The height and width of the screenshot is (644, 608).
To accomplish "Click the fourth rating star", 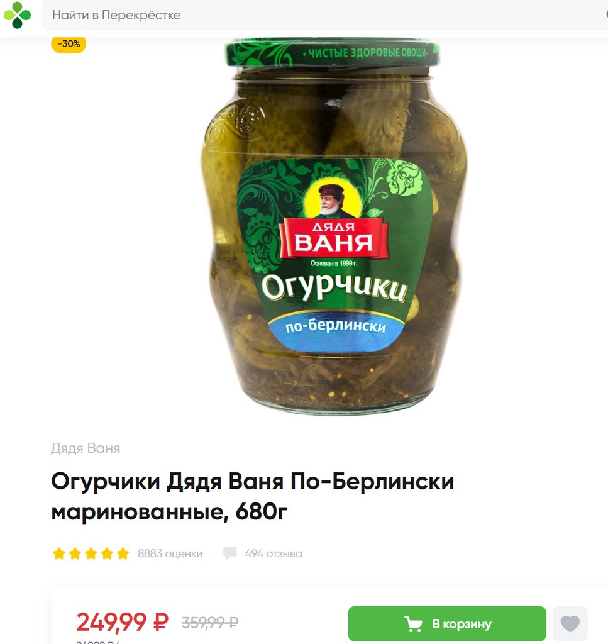I will (107, 553).
